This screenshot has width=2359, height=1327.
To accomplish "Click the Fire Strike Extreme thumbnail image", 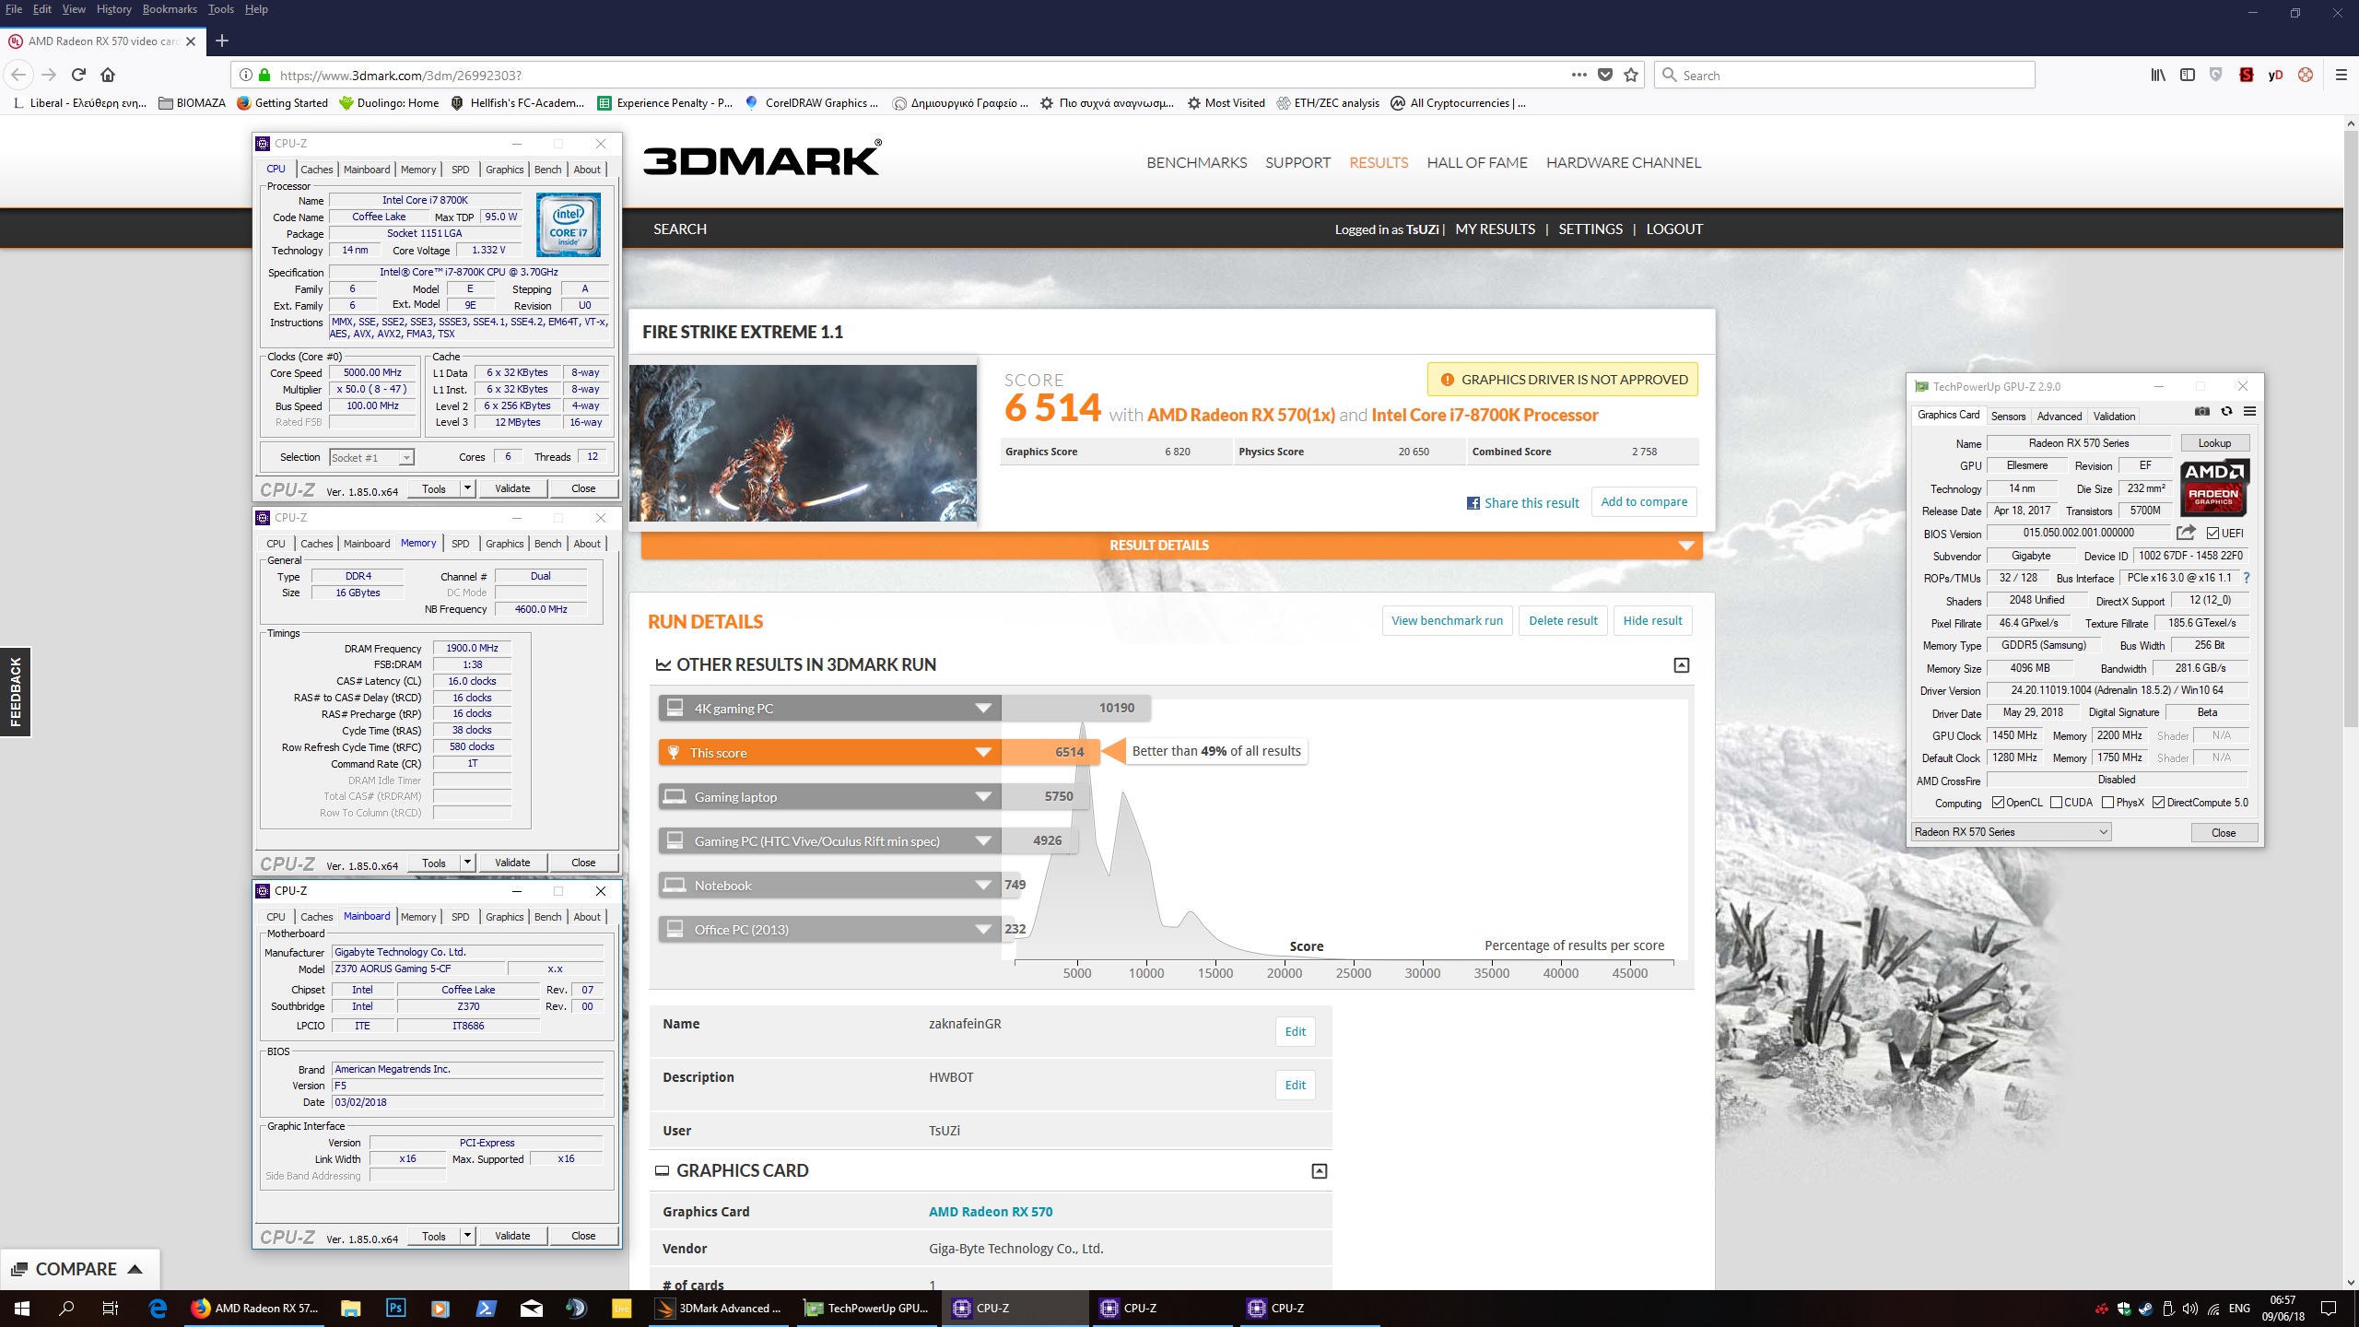I will (x=803, y=443).
